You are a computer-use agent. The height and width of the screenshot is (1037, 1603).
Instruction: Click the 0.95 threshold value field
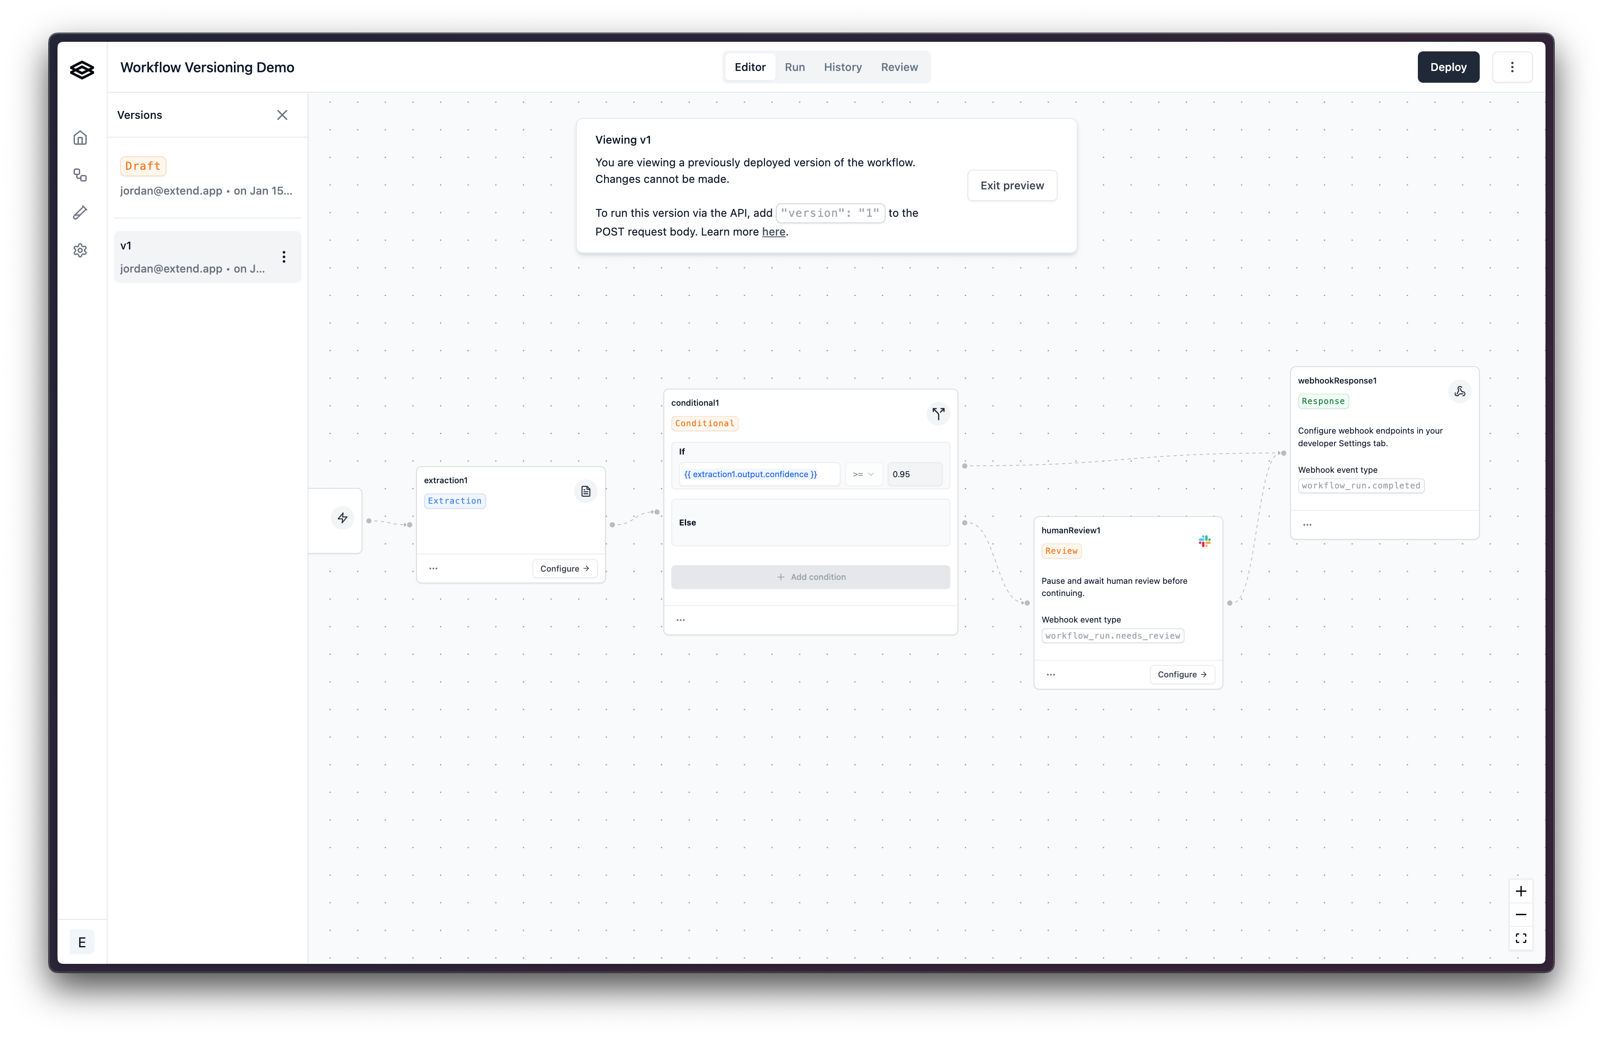point(914,475)
